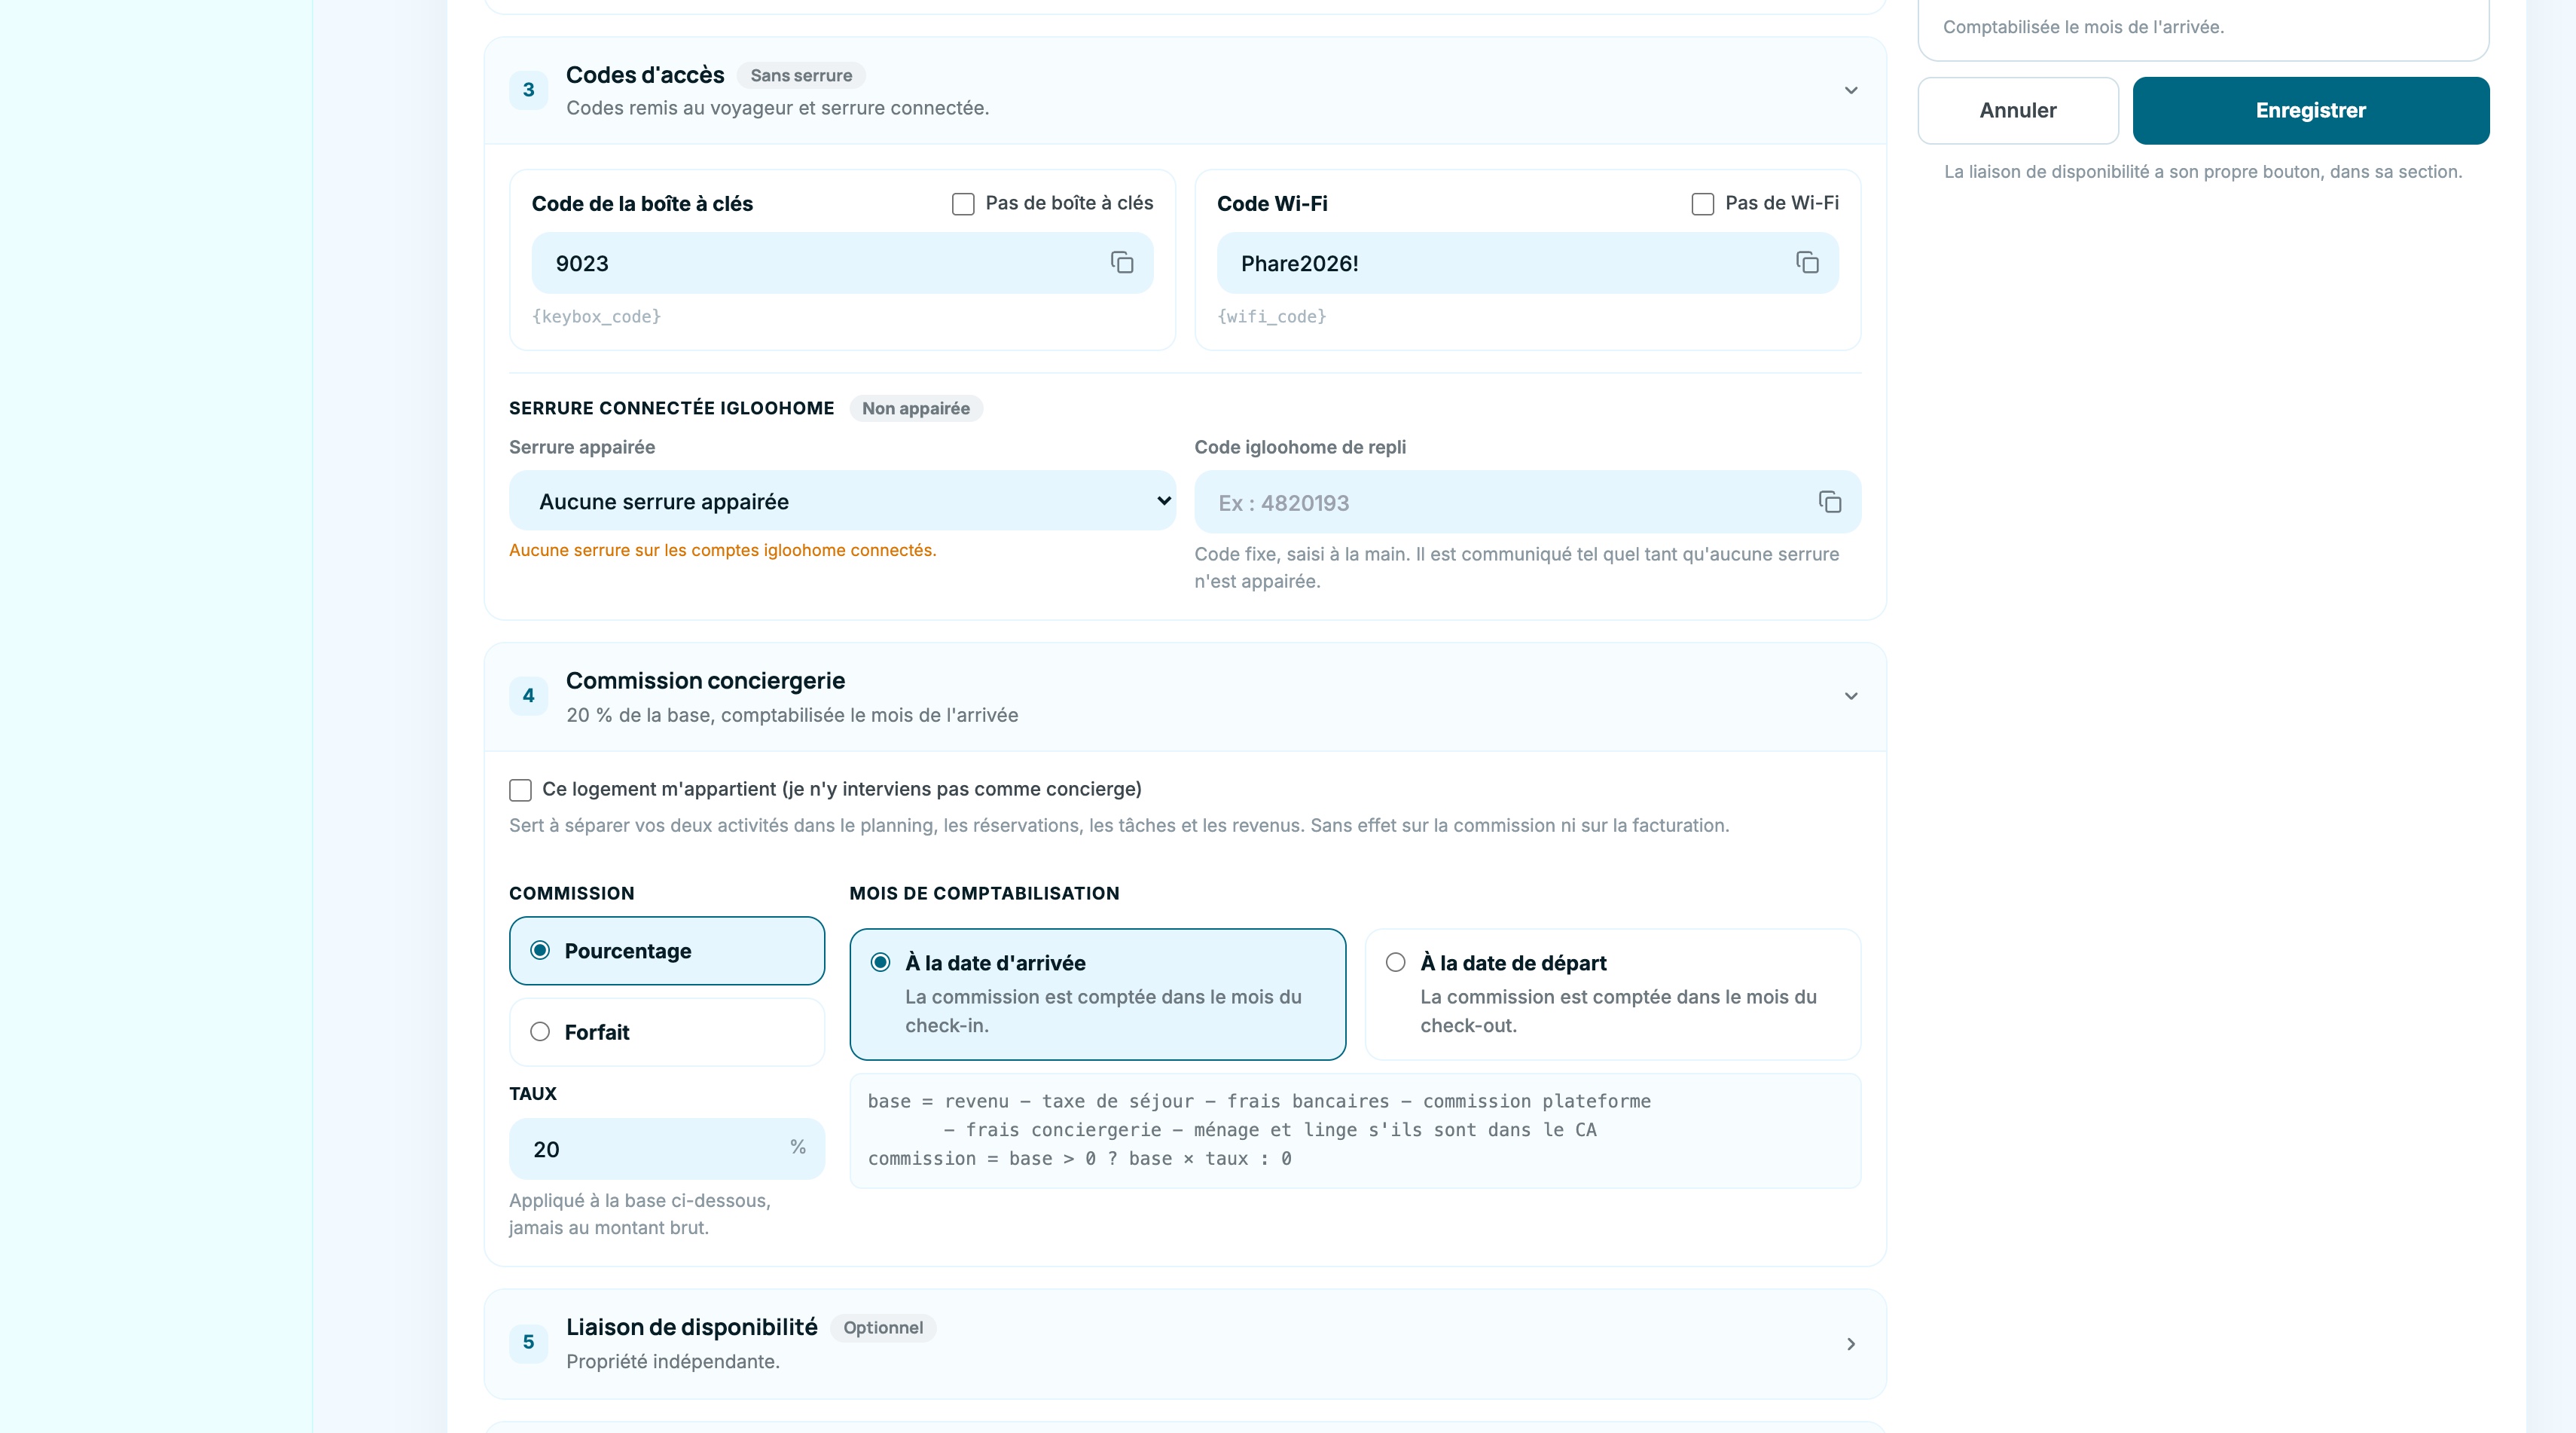Open the 'Aucune serrure appairée' dropdown
2576x1433 pixels.
click(842, 501)
